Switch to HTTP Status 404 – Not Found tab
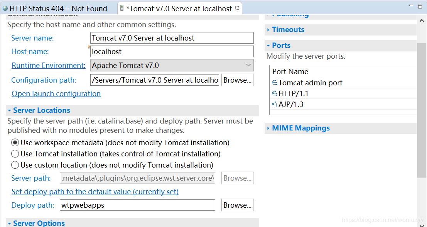Screen dimensions: 427x227 pyautogui.click(x=55, y=8)
